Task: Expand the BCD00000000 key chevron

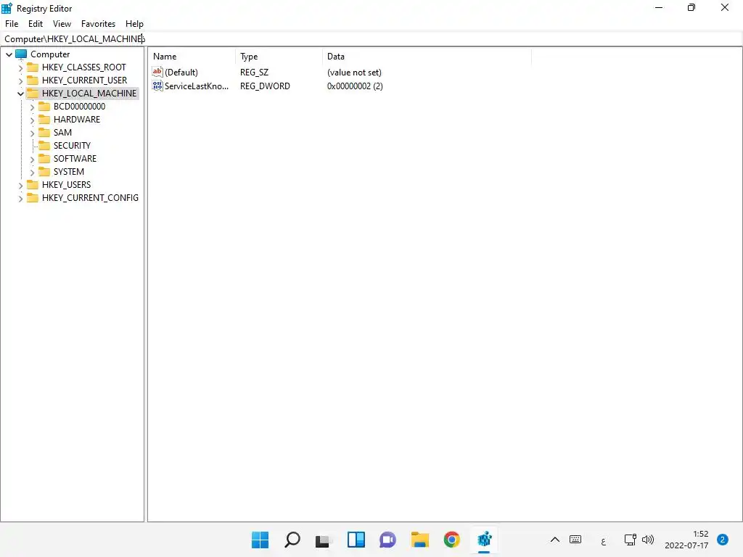Action: (32, 107)
